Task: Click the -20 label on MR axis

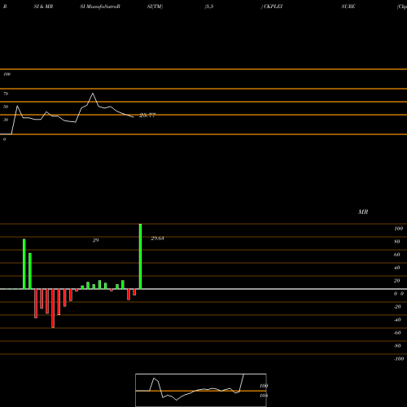Action: click(397, 307)
